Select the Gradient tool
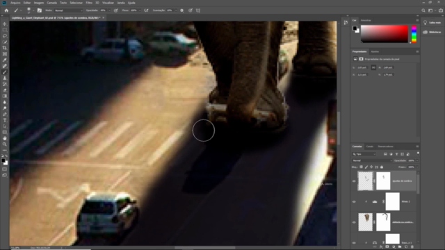 point(5,96)
